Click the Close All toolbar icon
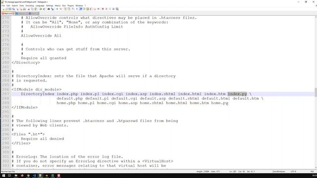The height and width of the screenshot is (178, 317). pos(21,9)
